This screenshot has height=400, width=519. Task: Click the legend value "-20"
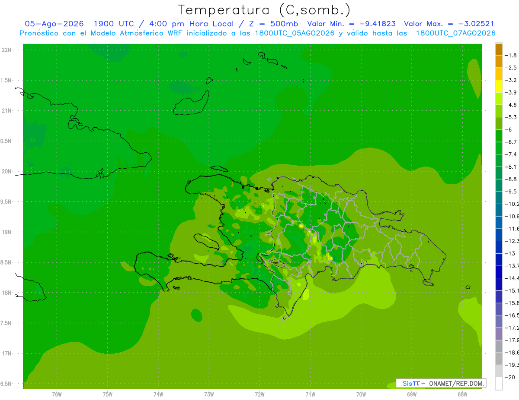(x=510, y=378)
